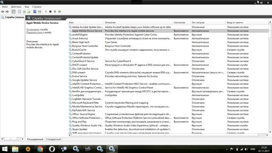Select the Intel(R) HD Graphics Control service
The image size is (272, 153).
[x=88, y=88]
